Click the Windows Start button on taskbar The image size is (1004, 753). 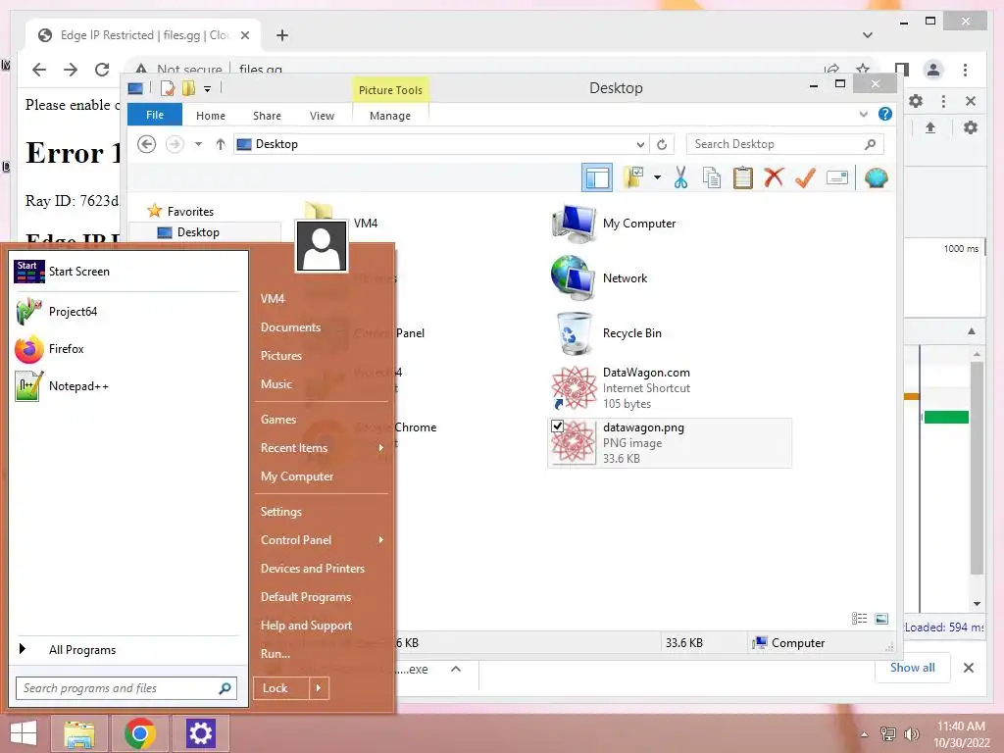[24, 732]
